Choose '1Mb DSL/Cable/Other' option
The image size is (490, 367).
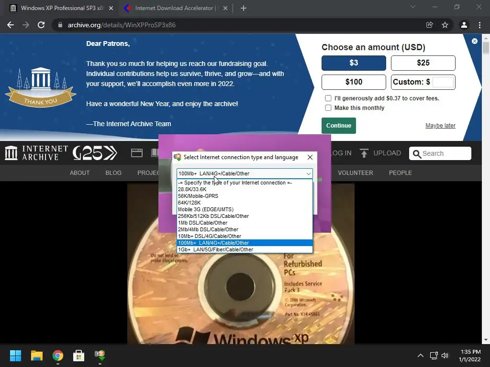click(245, 223)
